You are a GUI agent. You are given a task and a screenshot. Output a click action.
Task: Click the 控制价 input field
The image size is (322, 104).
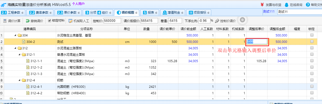[112, 21]
